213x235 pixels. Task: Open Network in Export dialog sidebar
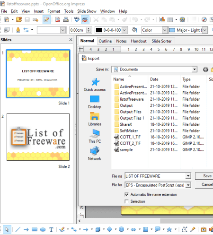pyautogui.click(x=95, y=154)
